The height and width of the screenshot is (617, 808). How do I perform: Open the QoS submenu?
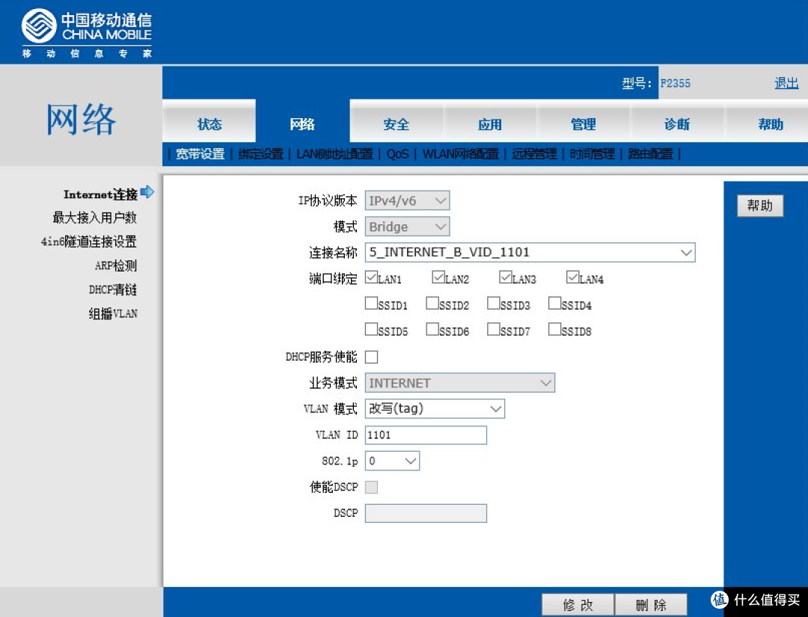pos(397,154)
